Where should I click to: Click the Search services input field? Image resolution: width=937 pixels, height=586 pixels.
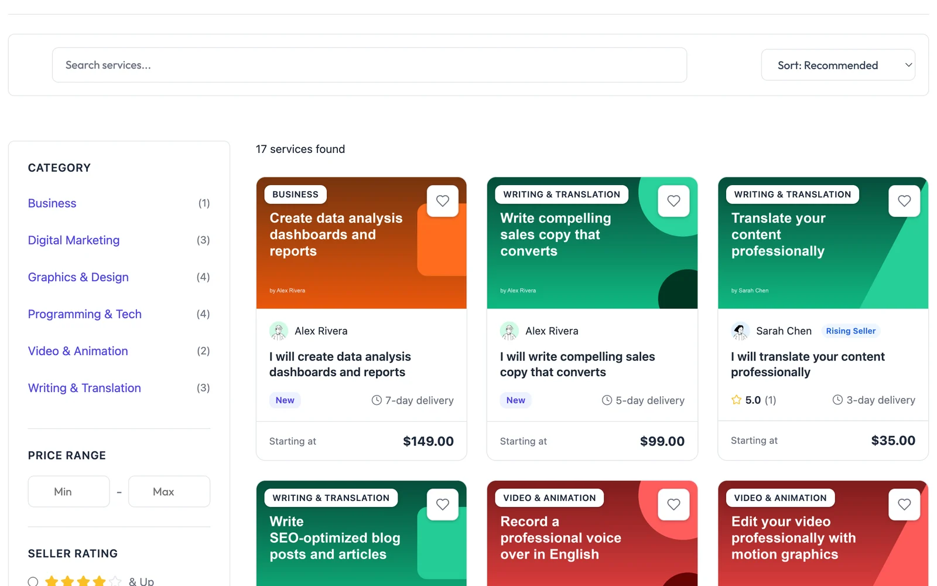pos(370,65)
